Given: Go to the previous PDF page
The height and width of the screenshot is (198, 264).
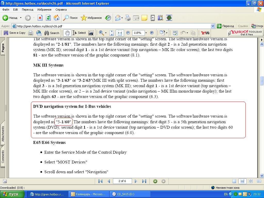Looking at the screenshot, I should 109,181.
